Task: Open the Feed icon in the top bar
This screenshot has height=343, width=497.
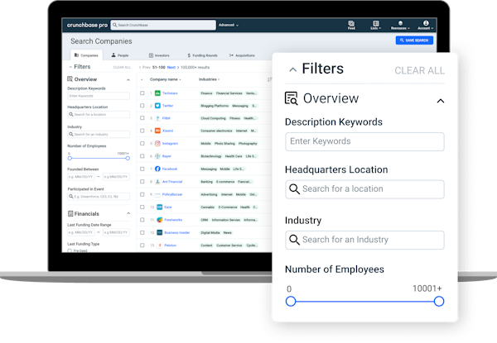Action: 351,25
